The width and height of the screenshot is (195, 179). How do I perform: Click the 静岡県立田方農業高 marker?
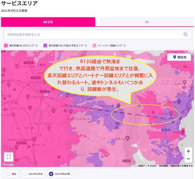point(34,140)
